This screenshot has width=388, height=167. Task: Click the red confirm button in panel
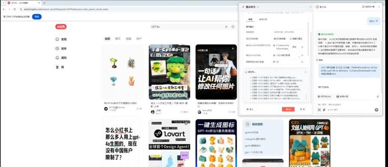(x=288, y=109)
